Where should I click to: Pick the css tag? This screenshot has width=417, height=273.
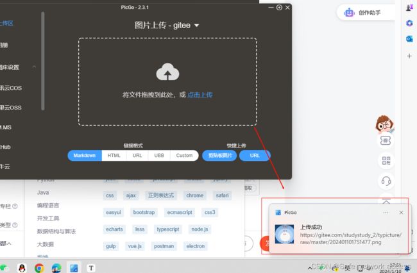pyautogui.click(x=110, y=195)
